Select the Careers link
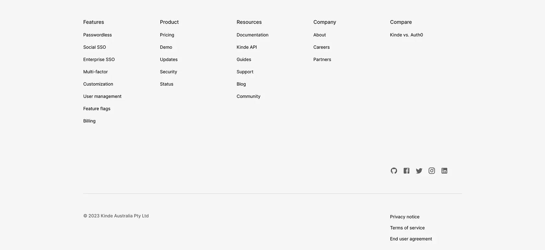The image size is (545, 250). coord(321,47)
